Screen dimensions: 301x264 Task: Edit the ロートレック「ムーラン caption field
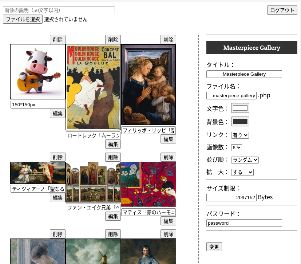tap(93, 135)
